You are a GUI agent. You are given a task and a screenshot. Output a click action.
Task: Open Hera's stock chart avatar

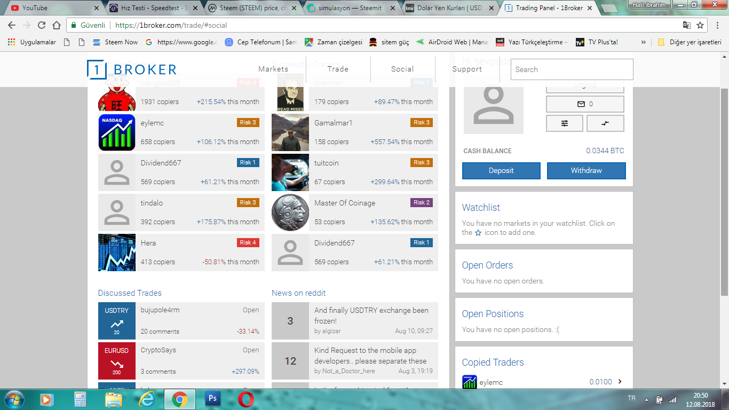tap(117, 253)
